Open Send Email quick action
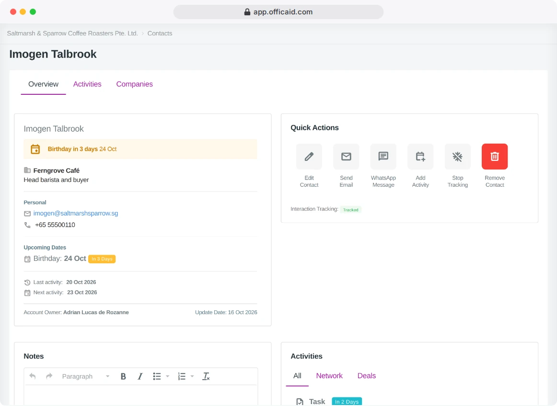 347,157
